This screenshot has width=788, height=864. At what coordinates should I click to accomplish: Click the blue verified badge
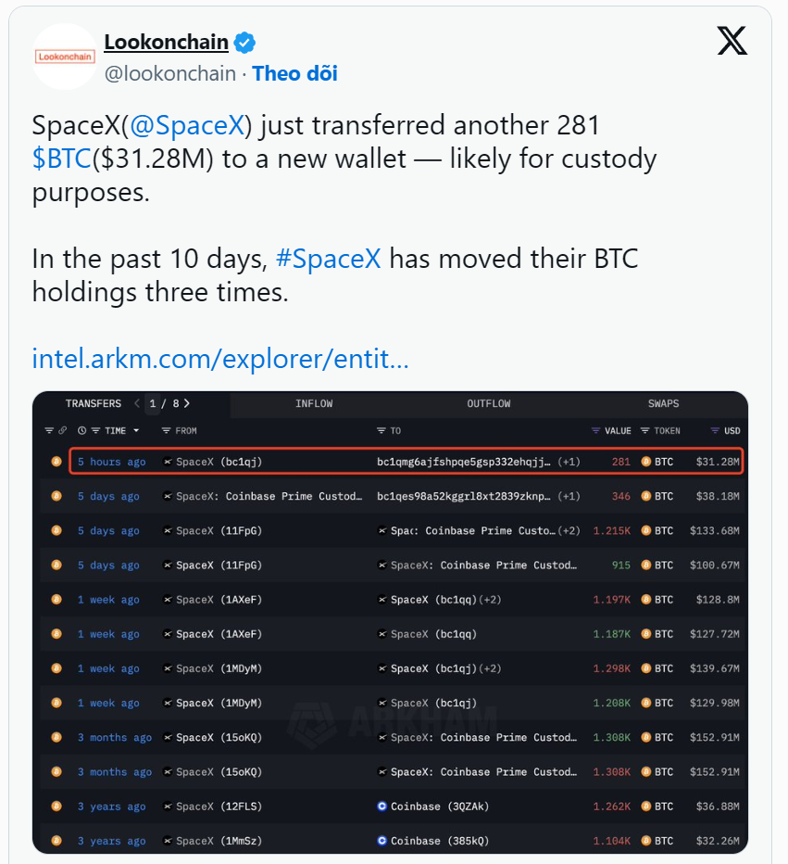click(244, 43)
